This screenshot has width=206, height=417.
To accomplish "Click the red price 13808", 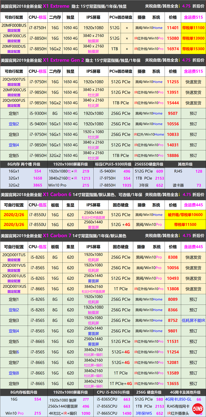I will pos(173,289).
